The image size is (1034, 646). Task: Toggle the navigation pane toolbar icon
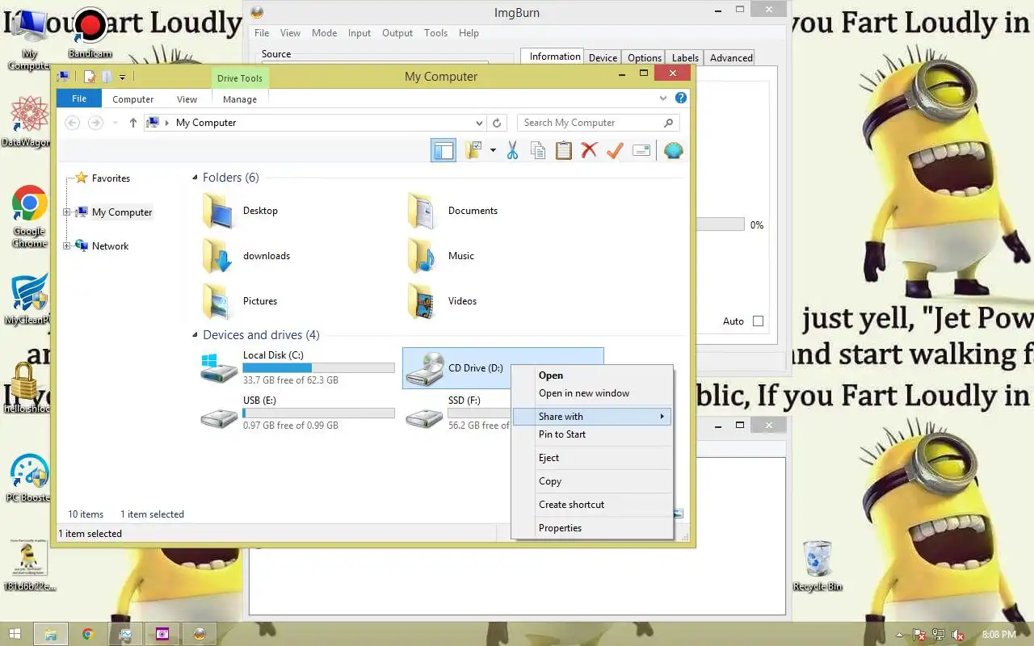[x=443, y=150]
